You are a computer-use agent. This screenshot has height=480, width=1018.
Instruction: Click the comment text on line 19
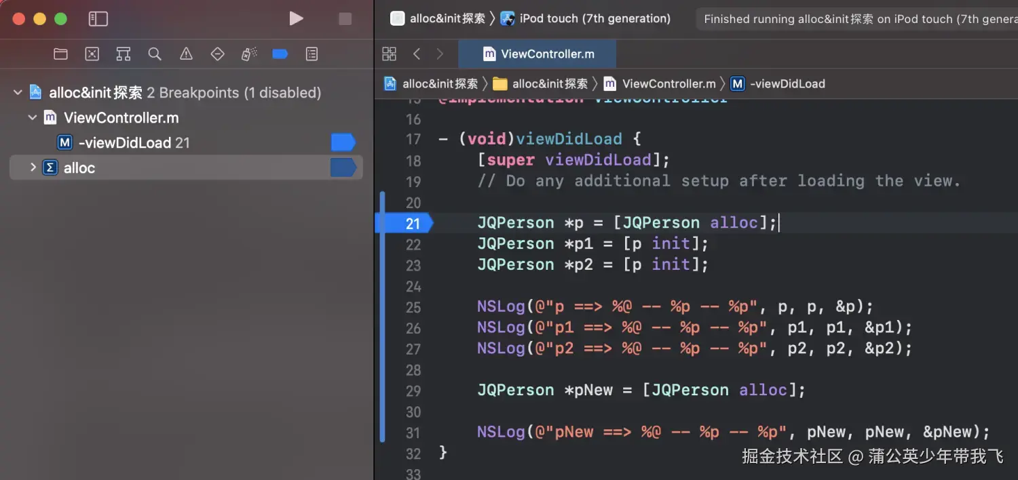coord(719,181)
